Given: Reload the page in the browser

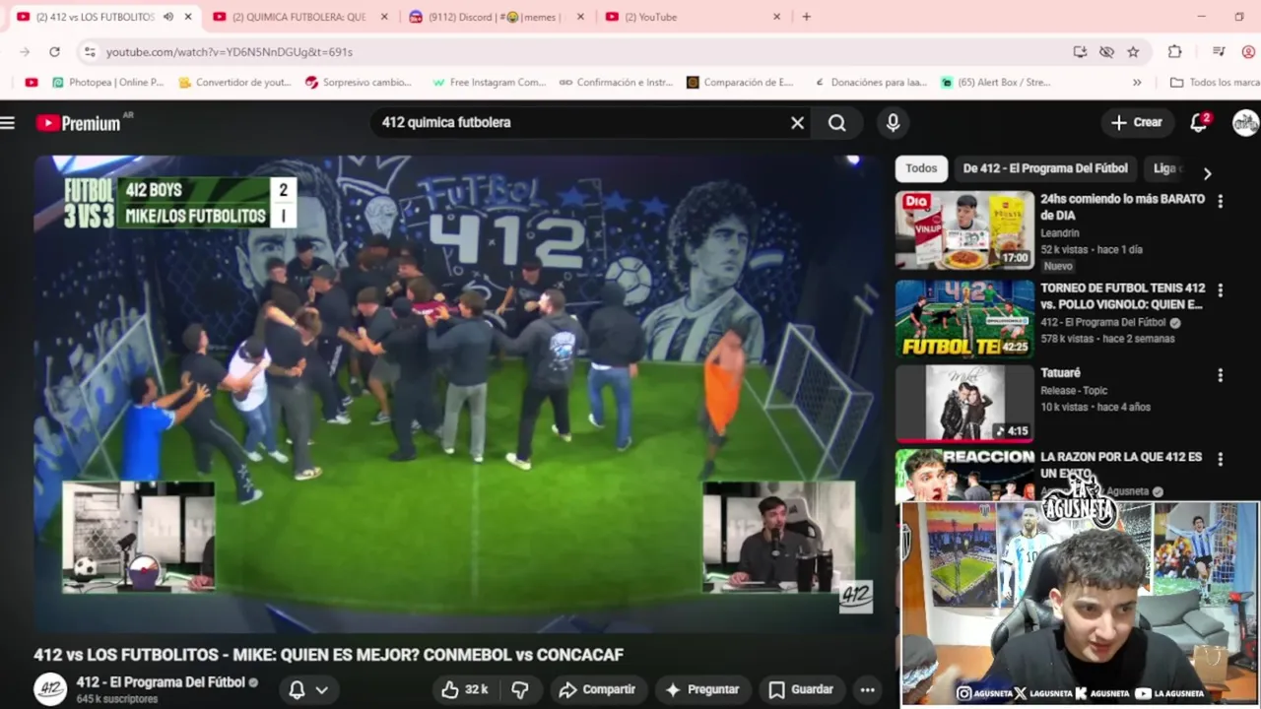Looking at the screenshot, I should tap(54, 51).
